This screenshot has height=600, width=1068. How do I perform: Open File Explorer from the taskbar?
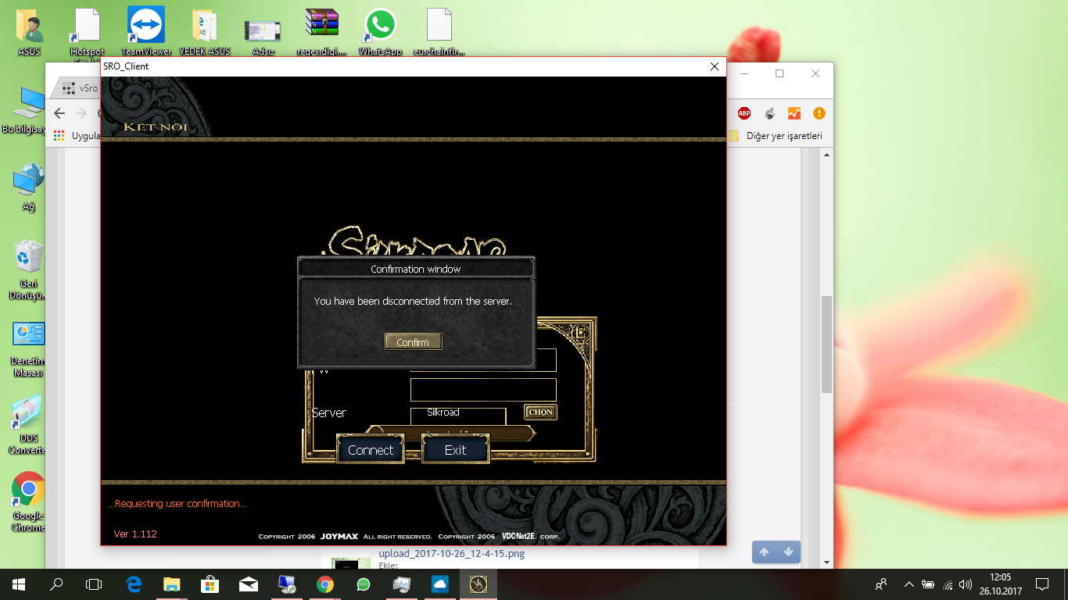click(x=171, y=584)
